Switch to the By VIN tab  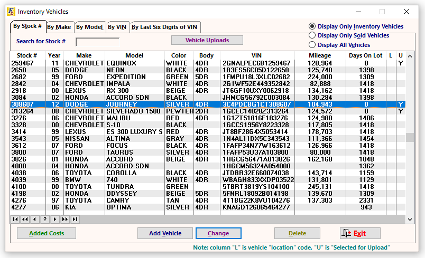click(x=117, y=27)
